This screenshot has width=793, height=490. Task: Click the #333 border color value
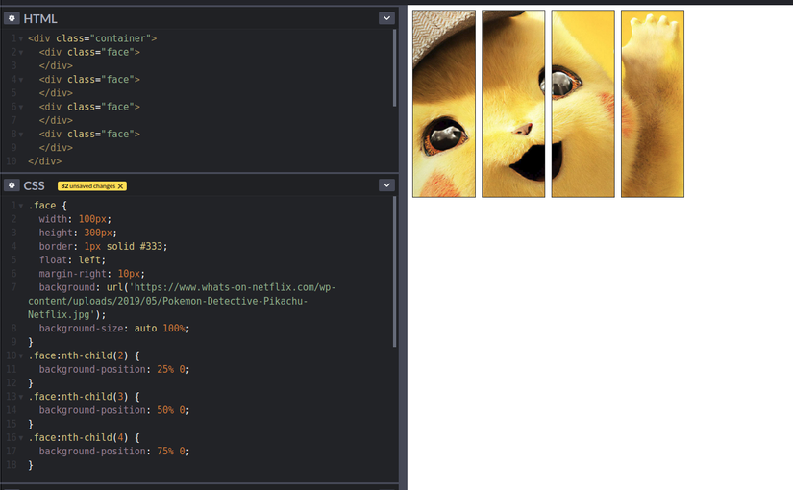(151, 246)
